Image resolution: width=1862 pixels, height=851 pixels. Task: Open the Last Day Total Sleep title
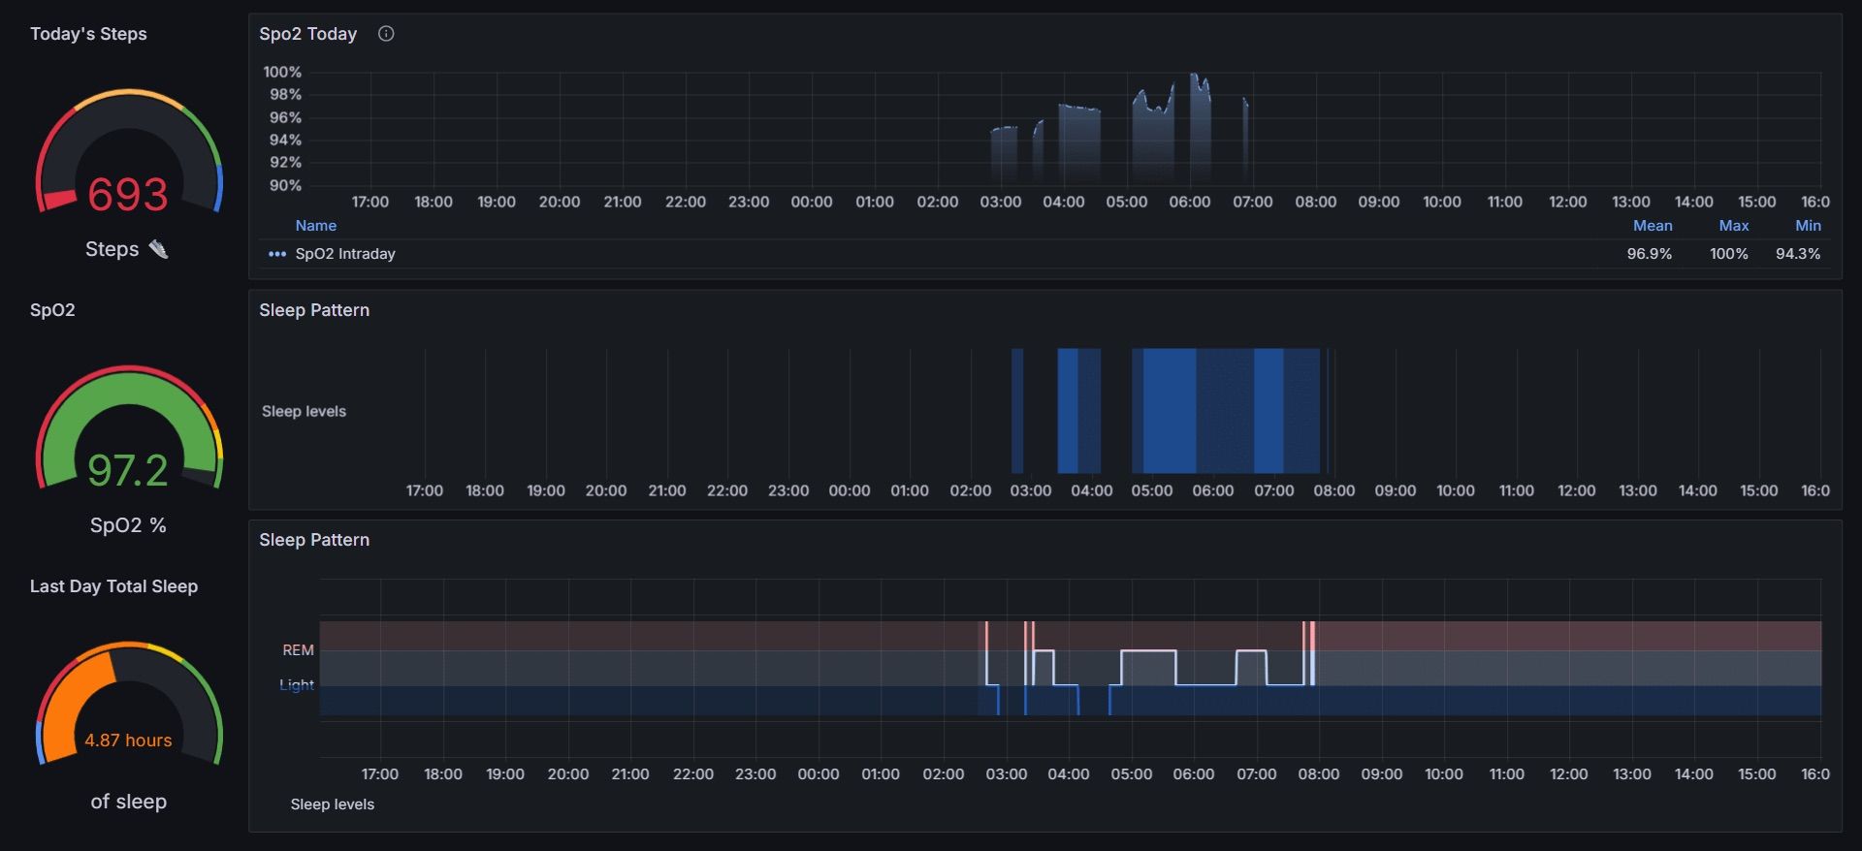coord(113,586)
